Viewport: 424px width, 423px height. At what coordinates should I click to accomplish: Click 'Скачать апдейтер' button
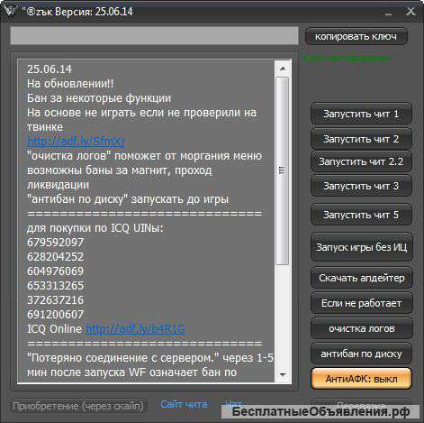(361, 278)
